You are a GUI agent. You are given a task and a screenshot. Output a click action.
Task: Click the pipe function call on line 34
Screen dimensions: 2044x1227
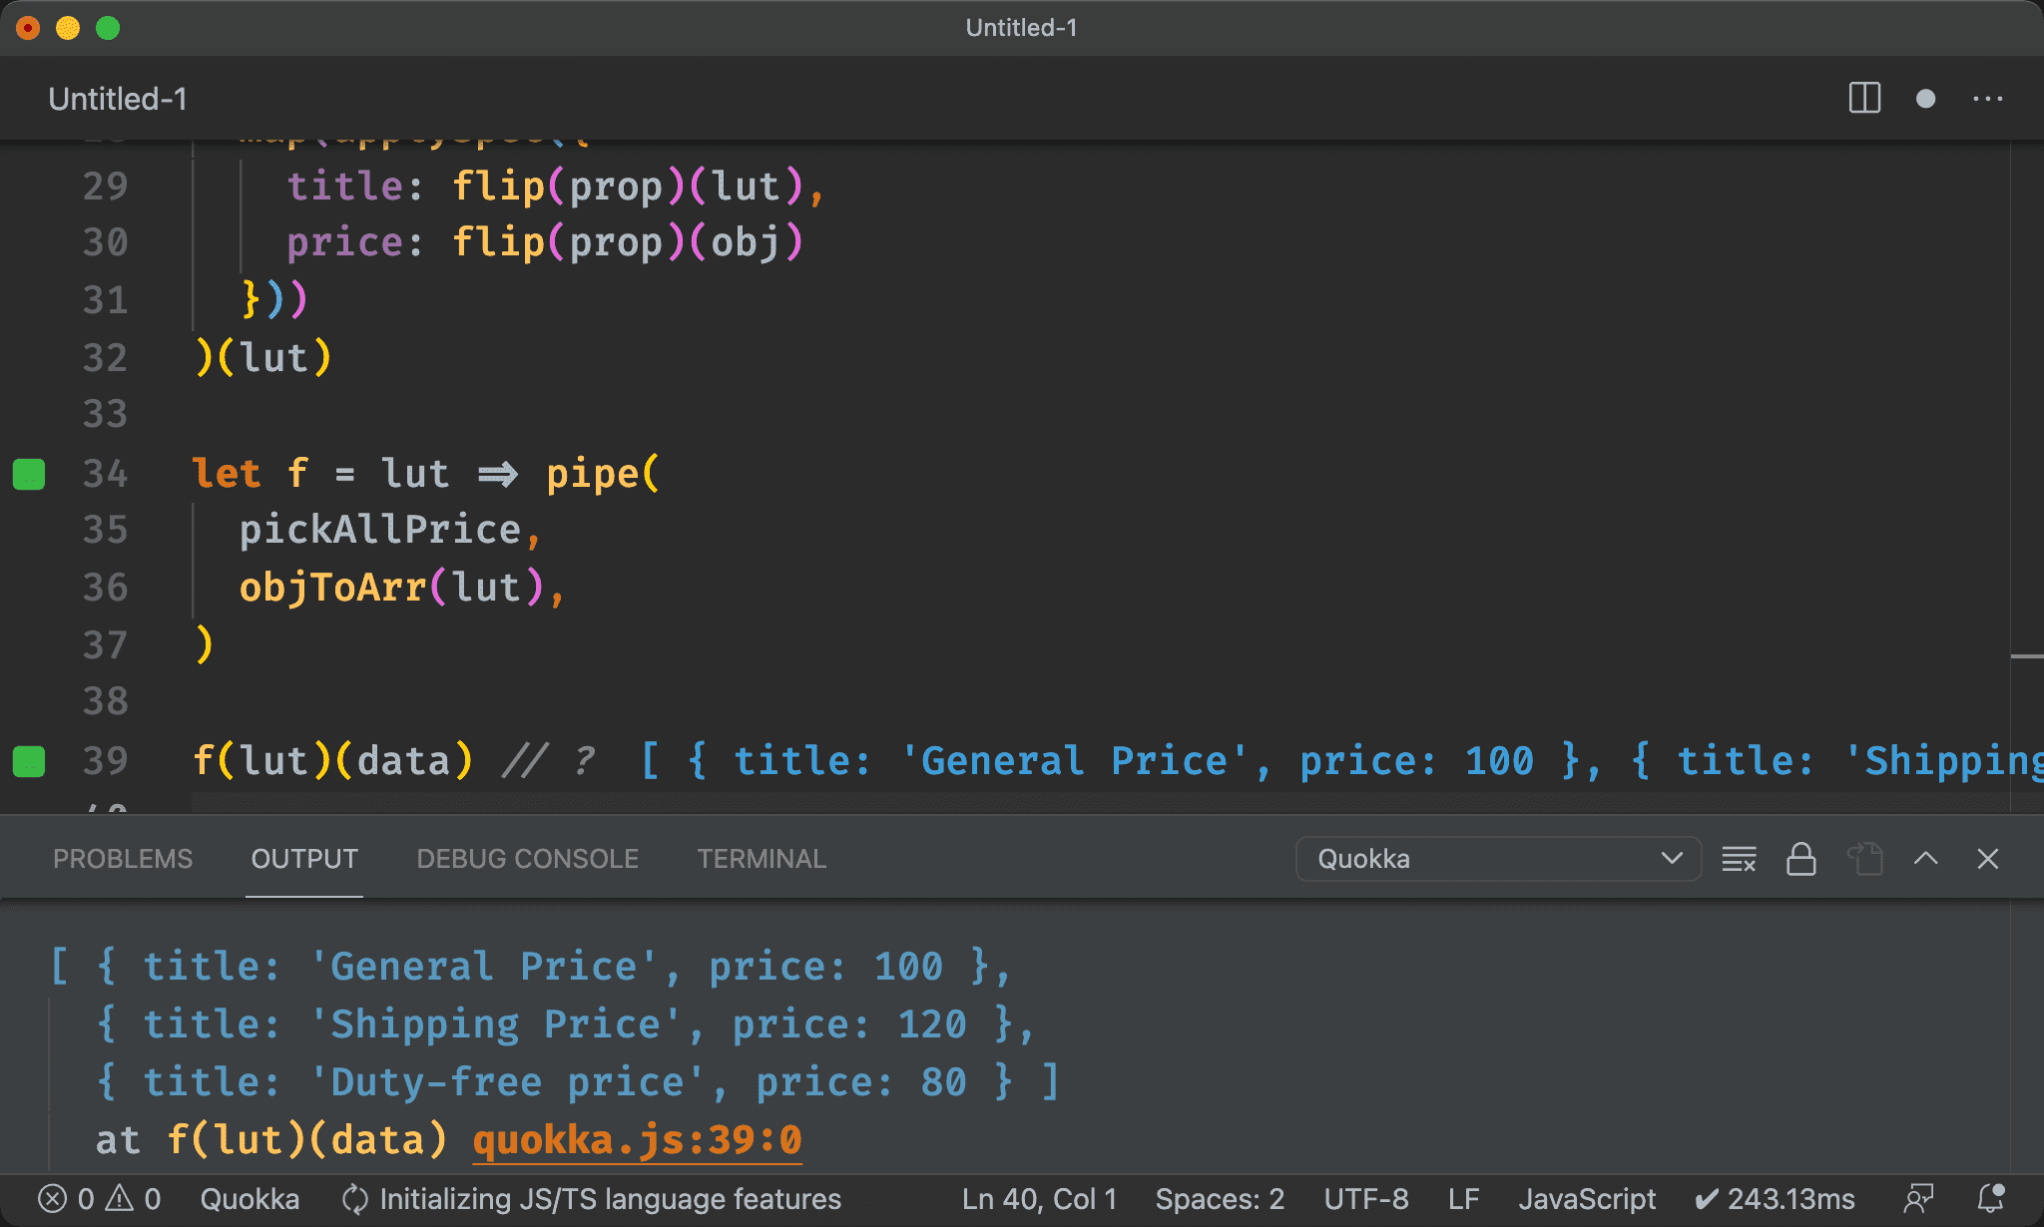coord(593,474)
